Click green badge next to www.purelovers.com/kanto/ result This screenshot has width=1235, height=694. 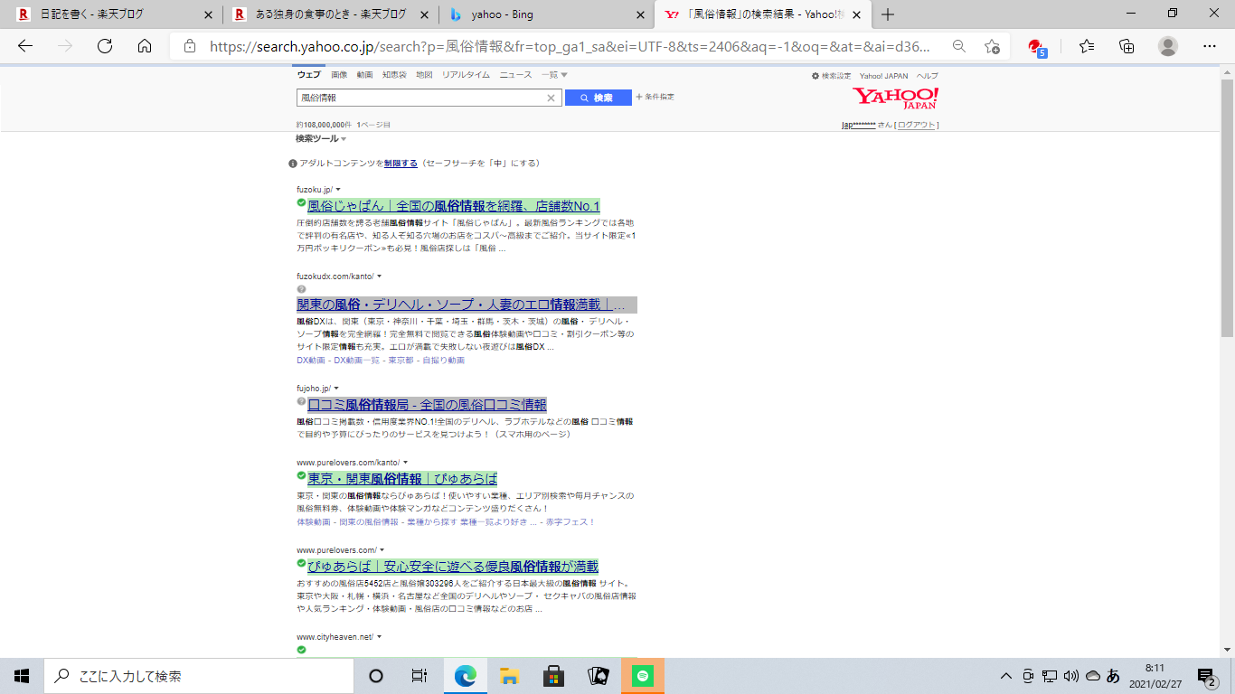[301, 475]
